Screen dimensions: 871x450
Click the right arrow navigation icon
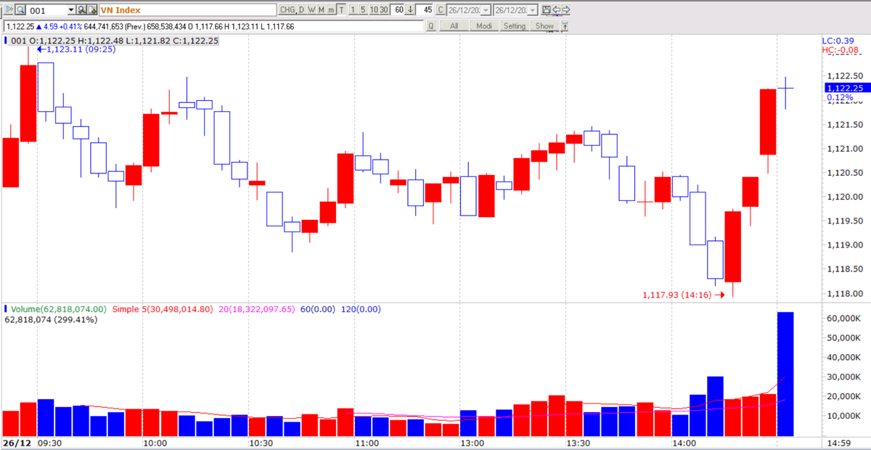(x=566, y=10)
